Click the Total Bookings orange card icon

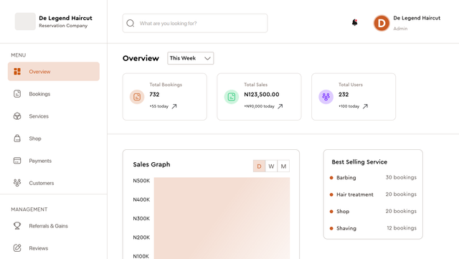[x=137, y=97]
